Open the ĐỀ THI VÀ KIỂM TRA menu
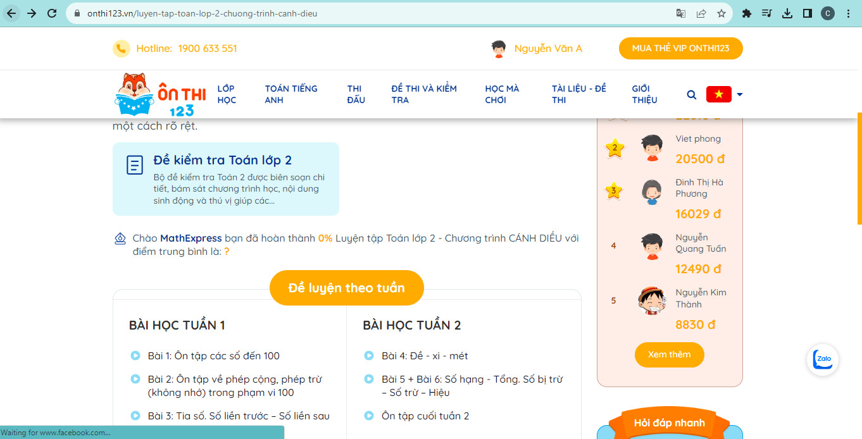This screenshot has height=439, width=862. tap(424, 94)
